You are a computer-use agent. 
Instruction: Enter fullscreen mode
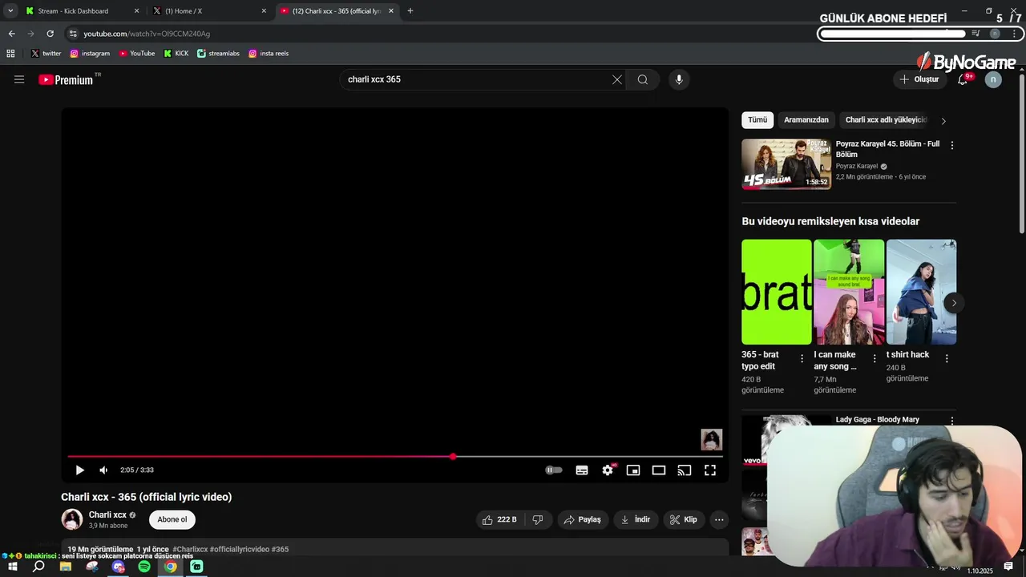(710, 470)
